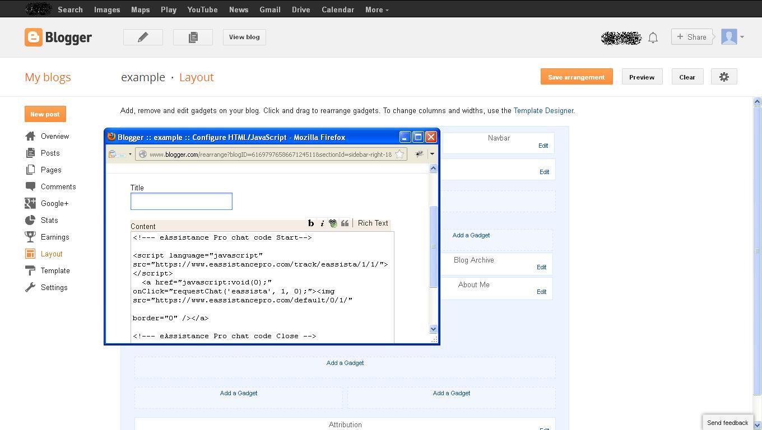Open the notifications bell
This screenshot has height=430, width=762.
pyautogui.click(x=653, y=38)
